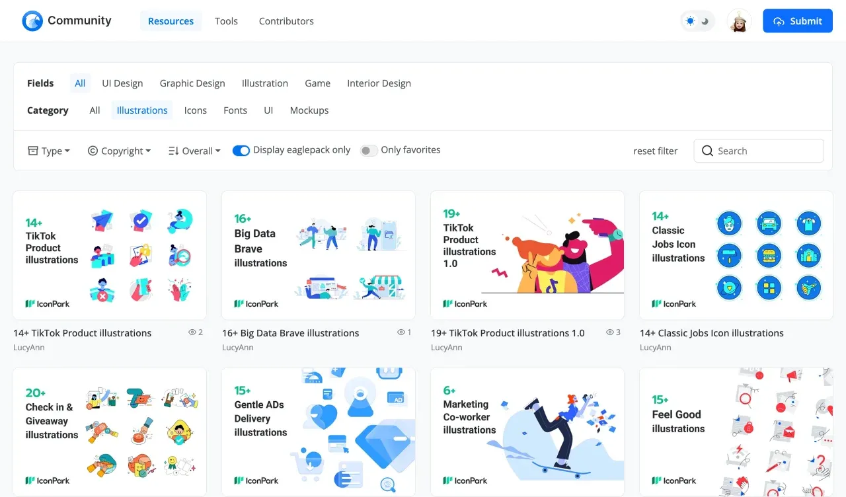The image size is (846, 497).
Task: Open the Tools tab
Action: point(226,21)
